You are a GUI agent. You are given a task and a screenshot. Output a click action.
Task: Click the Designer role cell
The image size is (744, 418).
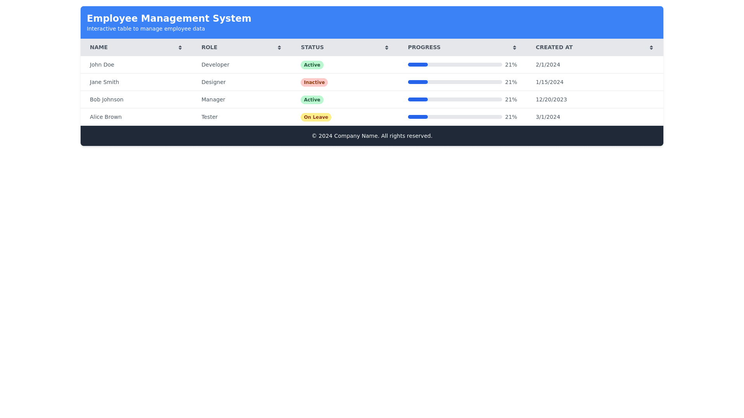[214, 82]
